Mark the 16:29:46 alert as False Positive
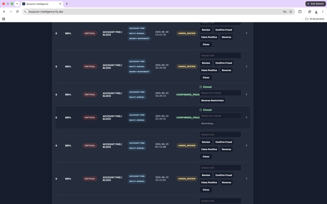 click(x=209, y=70)
